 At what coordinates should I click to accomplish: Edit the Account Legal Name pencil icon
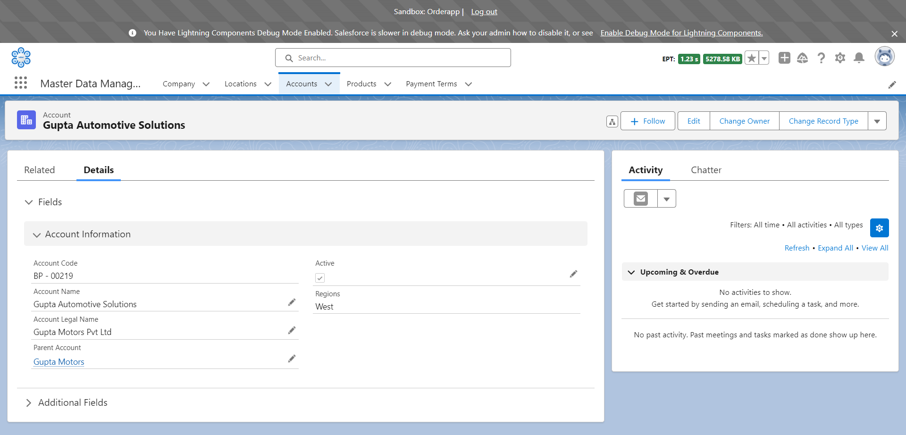[x=292, y=330]
